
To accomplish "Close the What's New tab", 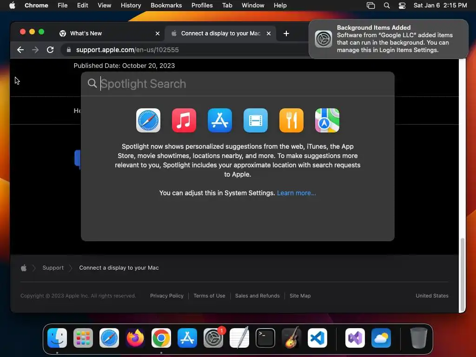I will coord(158,33).
